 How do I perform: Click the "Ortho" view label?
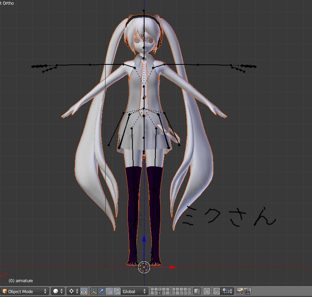tap(8, 3)
